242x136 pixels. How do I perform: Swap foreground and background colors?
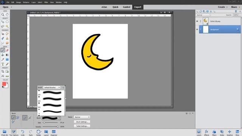[7, 83]
